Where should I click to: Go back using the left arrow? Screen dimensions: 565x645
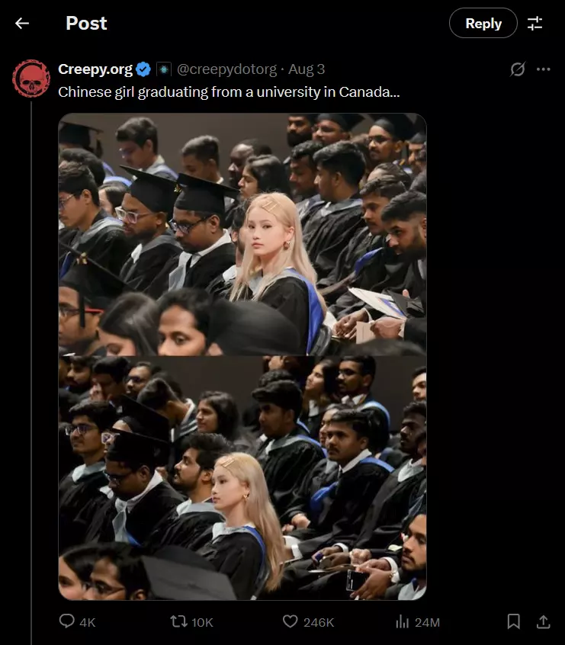click(x=22, y=24)
